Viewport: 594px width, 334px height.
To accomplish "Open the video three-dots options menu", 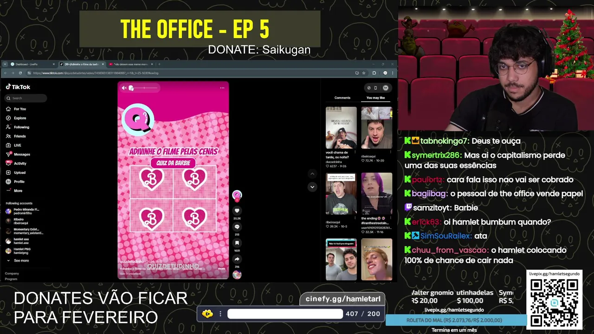I will tap(222, 88).
